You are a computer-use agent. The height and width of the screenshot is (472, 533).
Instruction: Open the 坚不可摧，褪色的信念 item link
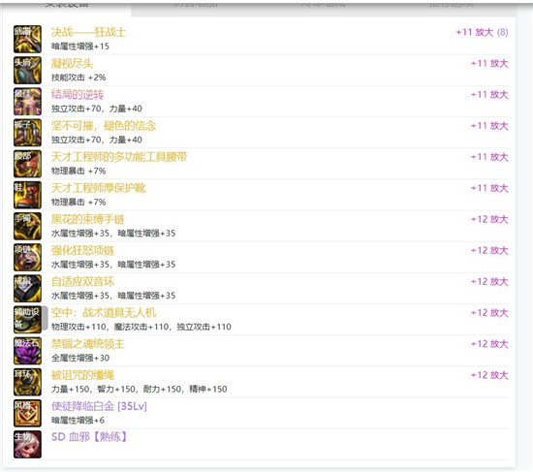(x=104, y=126)
